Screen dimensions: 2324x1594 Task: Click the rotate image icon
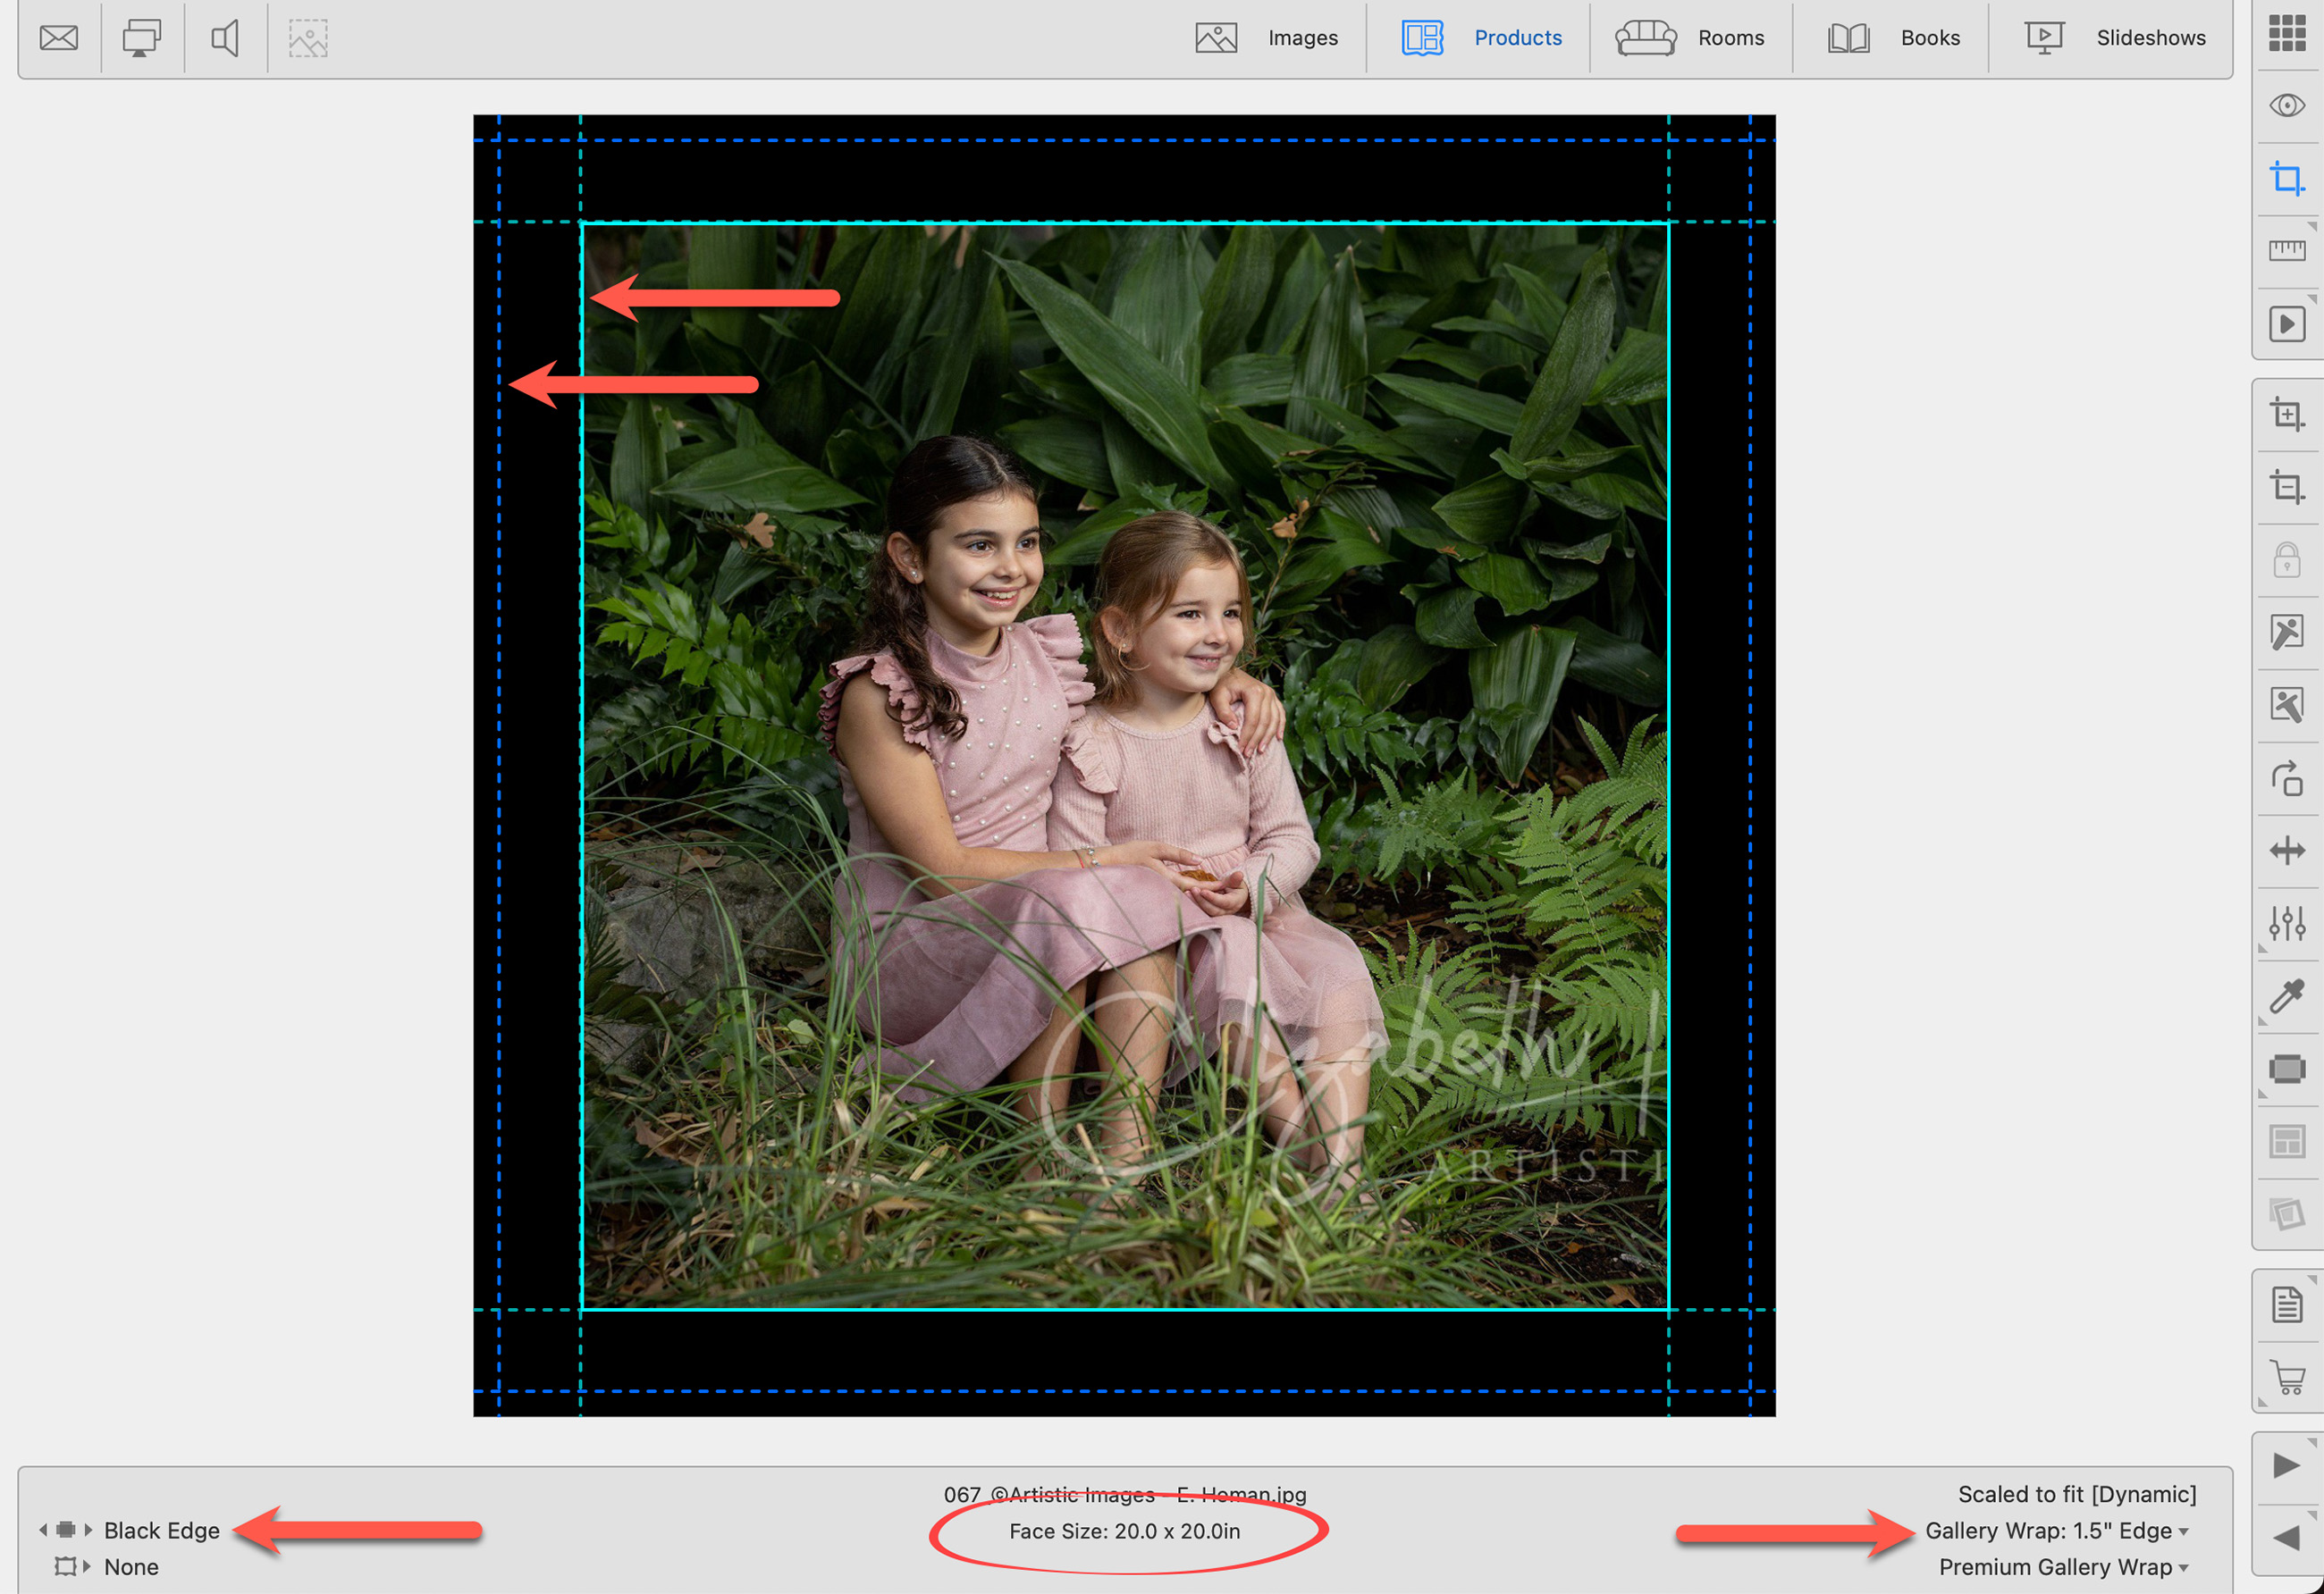point(2287,778)
